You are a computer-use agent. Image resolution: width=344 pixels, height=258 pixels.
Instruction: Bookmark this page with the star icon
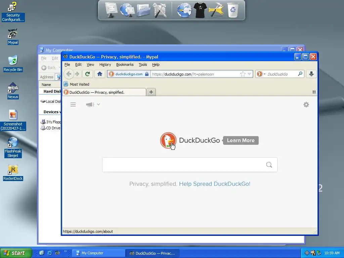(243, 74)
